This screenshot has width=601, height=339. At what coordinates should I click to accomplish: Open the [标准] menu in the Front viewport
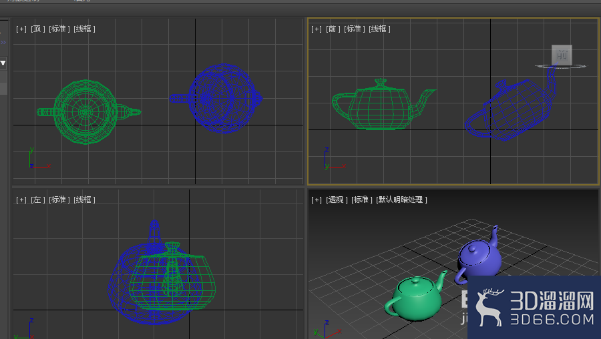pos(355,29)
